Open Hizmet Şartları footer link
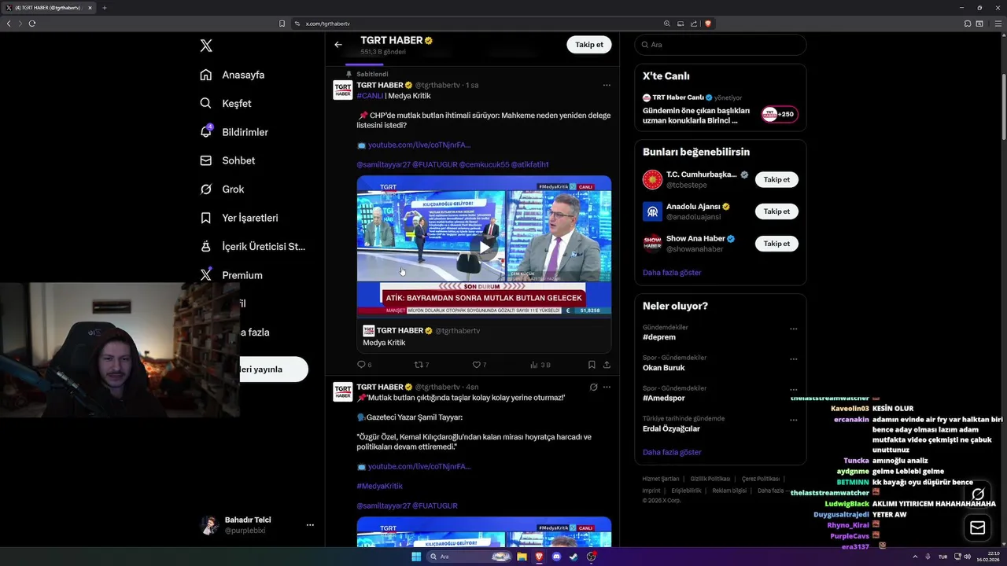 660,479
